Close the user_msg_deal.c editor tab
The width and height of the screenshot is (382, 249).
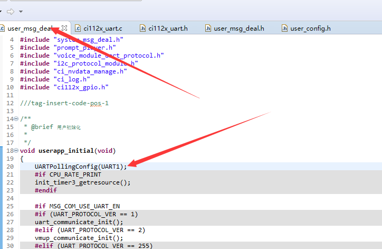pos(64,28)
